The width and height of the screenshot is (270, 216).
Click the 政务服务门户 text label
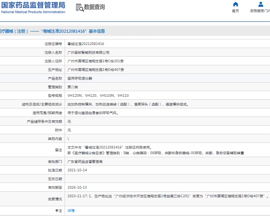pyautogui.click(x=260, y=11)
